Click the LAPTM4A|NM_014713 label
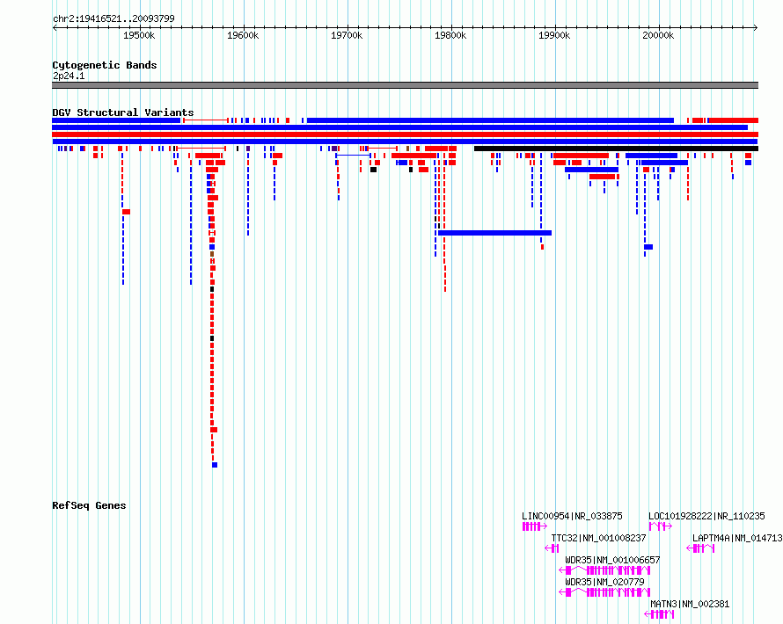This screenshot has width=783, height=624. (x=737, y=538)
